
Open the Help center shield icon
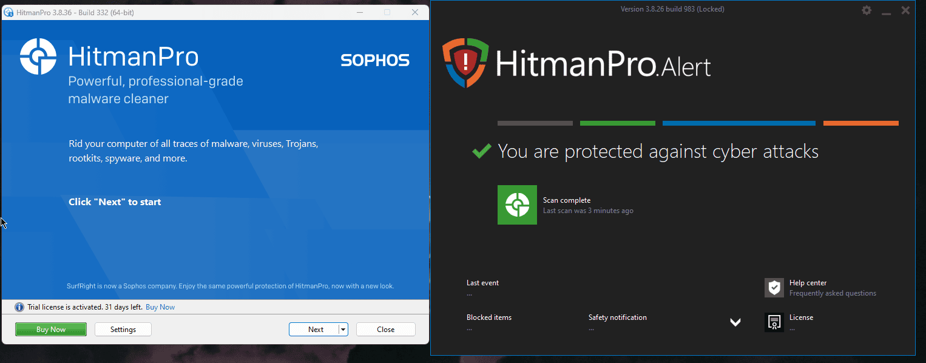point(774,288)
